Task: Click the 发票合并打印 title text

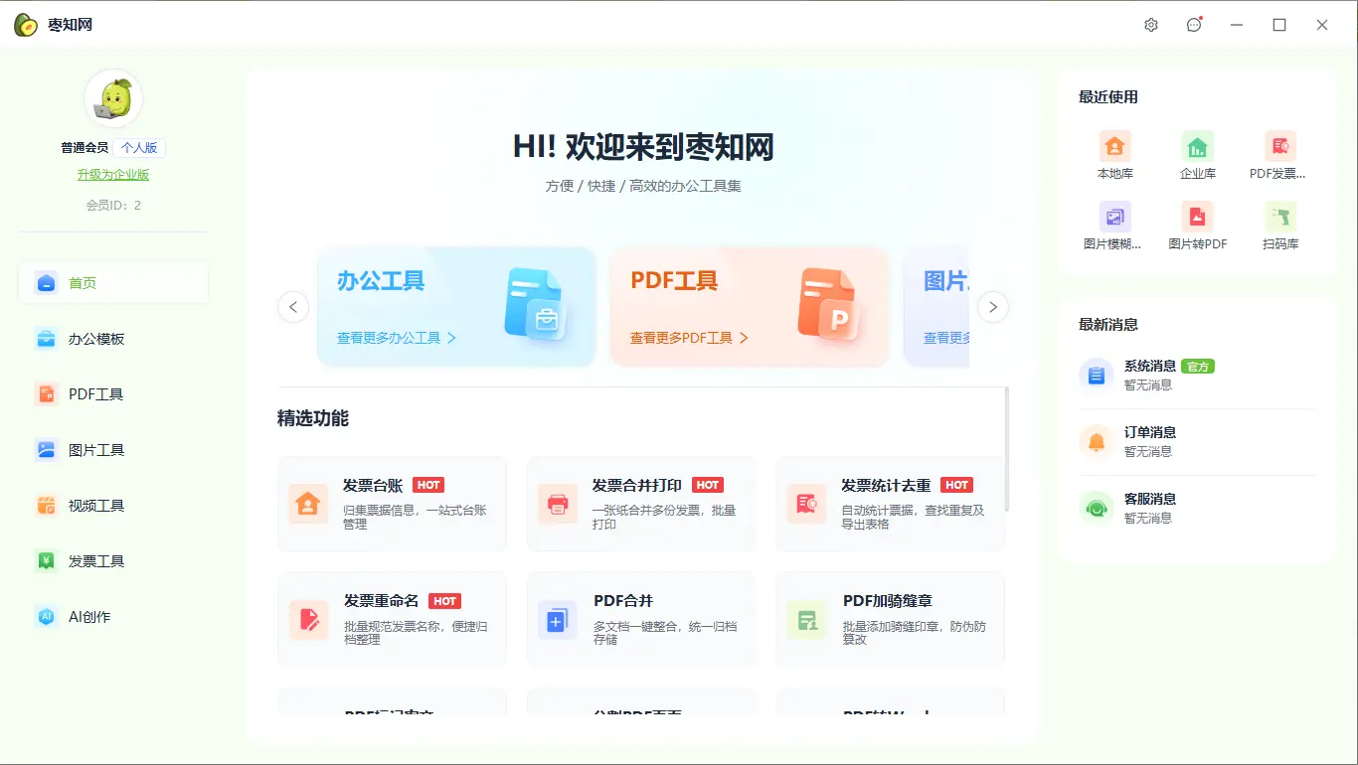Action: click(x=637, y=485)
